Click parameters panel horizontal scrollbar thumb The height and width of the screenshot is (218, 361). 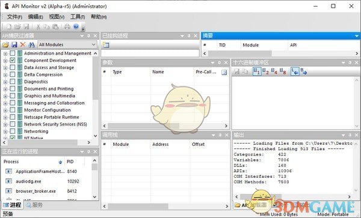[x=143, y=126]
